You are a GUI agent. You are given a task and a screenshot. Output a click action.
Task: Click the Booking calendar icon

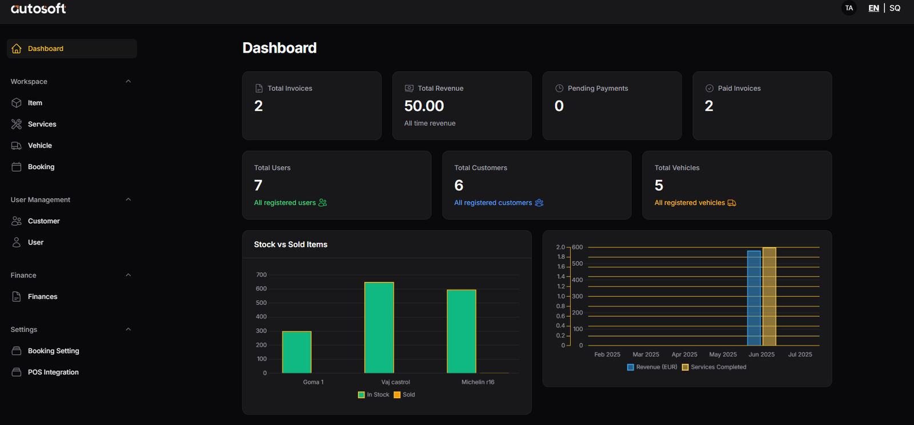click(17, 167)
